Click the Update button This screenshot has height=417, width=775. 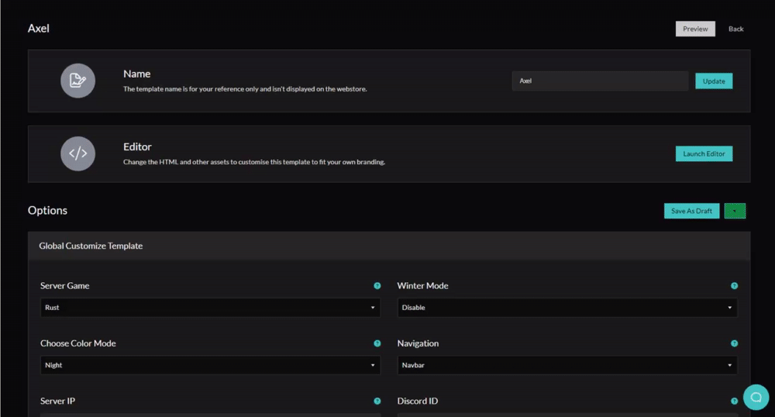pos(713,81)
